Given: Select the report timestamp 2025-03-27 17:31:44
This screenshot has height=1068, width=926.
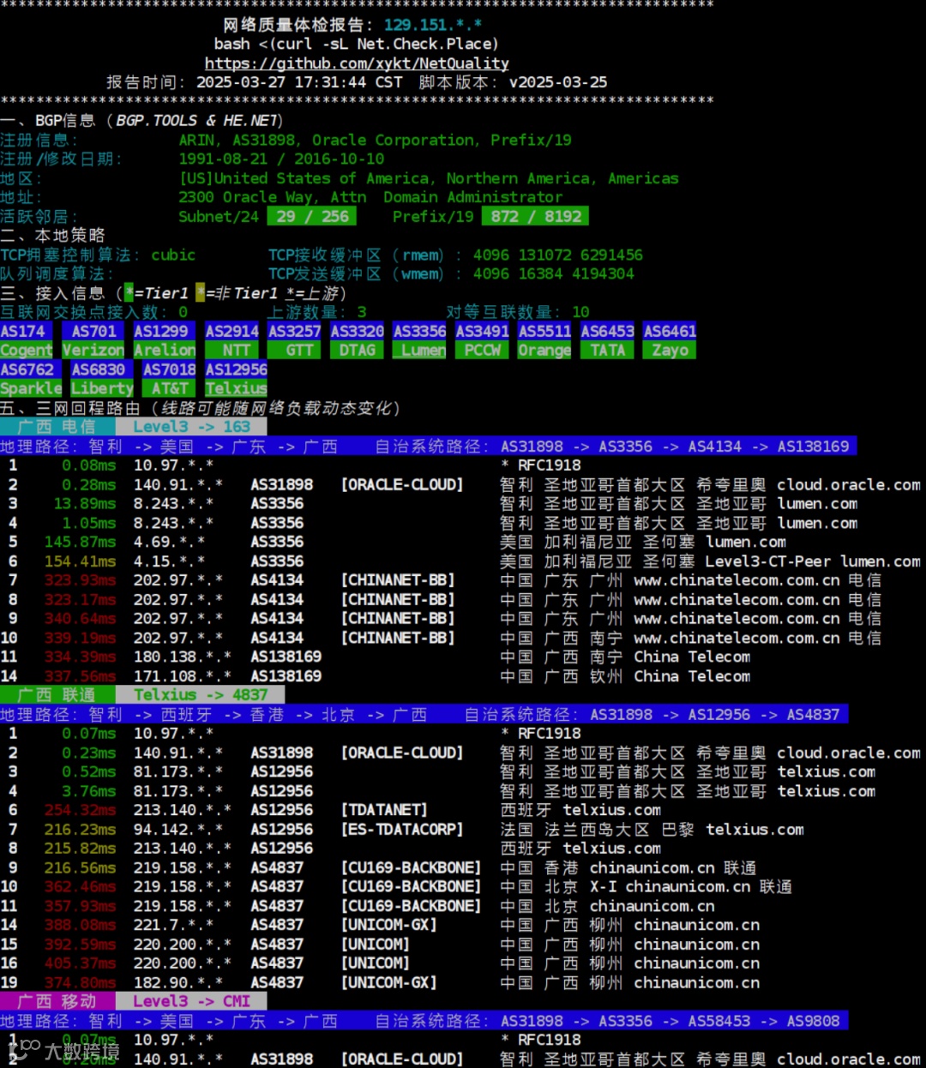Looking at the screenshot, I should pos(281,82).
